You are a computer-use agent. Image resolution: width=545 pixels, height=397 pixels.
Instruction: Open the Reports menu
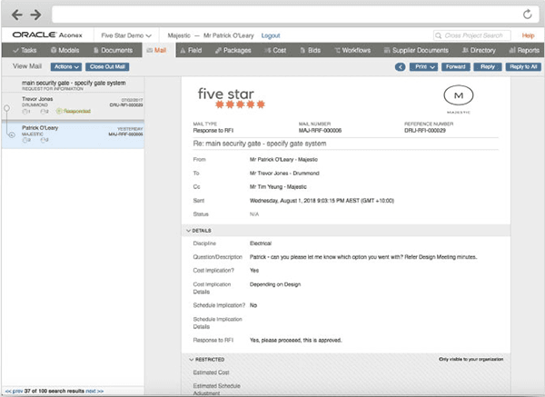tap(524, 50)
